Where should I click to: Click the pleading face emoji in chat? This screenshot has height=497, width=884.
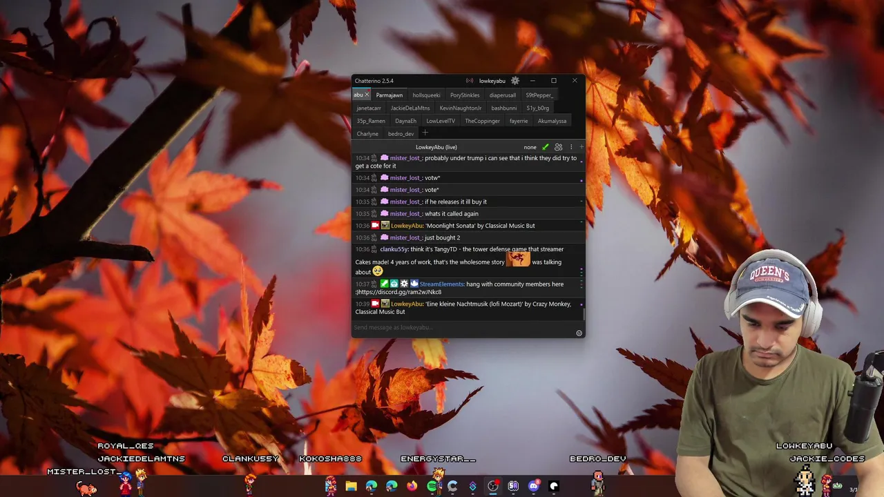click(378, 271)
